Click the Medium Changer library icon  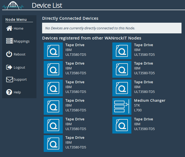click(x=122, y=106)
